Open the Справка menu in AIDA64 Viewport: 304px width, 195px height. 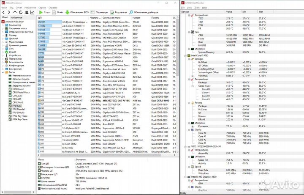[53, 8]
